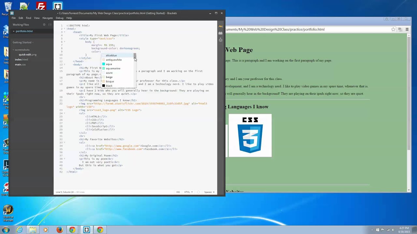Click the Chrome translate extension icon
Viewport: 417px width, 234px height.
(400, 29)
